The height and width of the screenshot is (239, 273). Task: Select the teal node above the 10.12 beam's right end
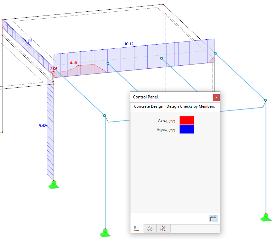[x=215, y=53]
